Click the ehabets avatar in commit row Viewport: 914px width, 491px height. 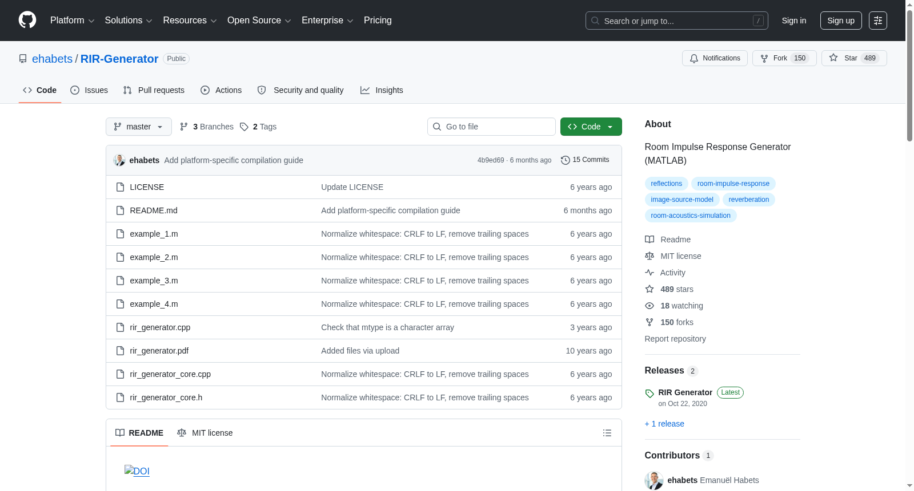coord(119,160)
